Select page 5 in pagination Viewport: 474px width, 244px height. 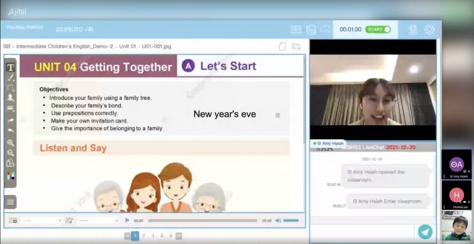tap(171, 236)
